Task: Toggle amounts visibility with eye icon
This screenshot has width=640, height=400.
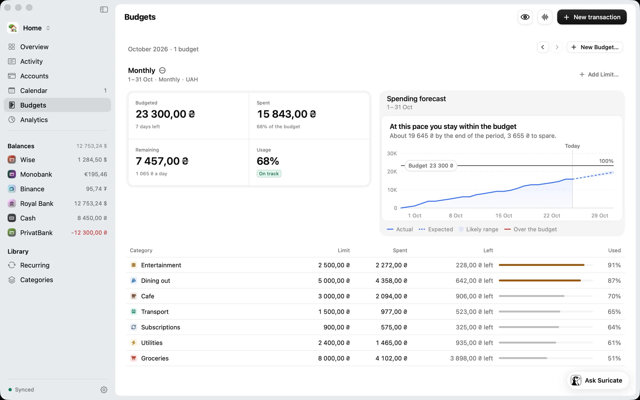Action: tap(525, 17)
